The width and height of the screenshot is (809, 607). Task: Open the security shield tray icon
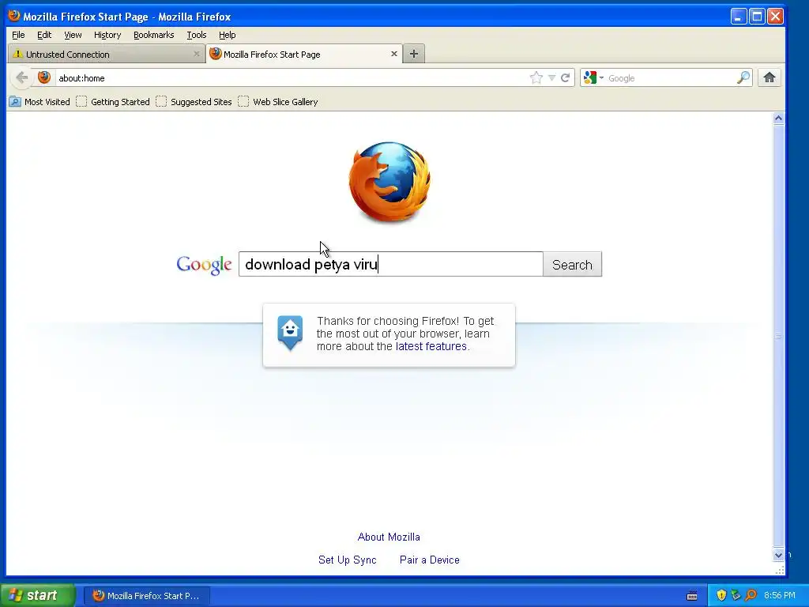click(x=721, y=595)
